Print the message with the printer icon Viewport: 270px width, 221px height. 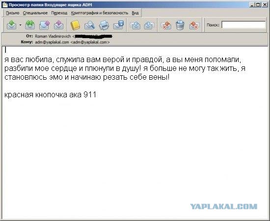[104, 25]
